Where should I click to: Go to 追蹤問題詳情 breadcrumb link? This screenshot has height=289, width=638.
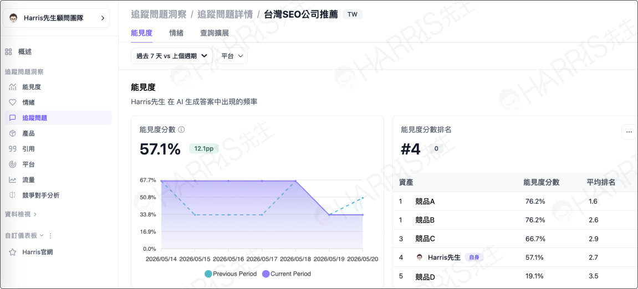click(x=225, y=14)
